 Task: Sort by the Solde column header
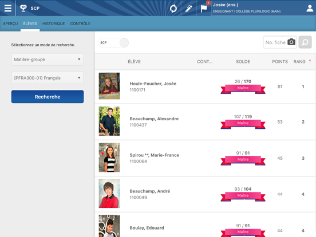click(x=243, y=62)
